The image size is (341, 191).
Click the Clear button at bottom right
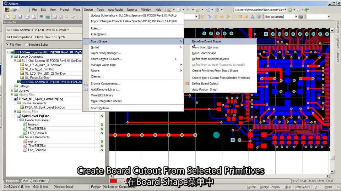tap(330, 181)
